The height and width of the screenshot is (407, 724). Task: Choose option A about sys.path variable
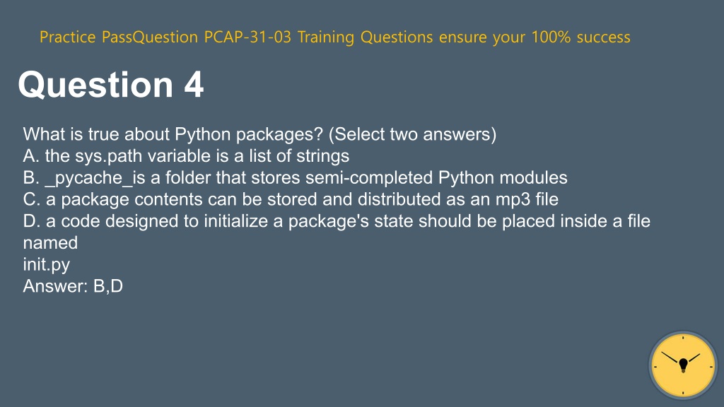tap(186, 156)
